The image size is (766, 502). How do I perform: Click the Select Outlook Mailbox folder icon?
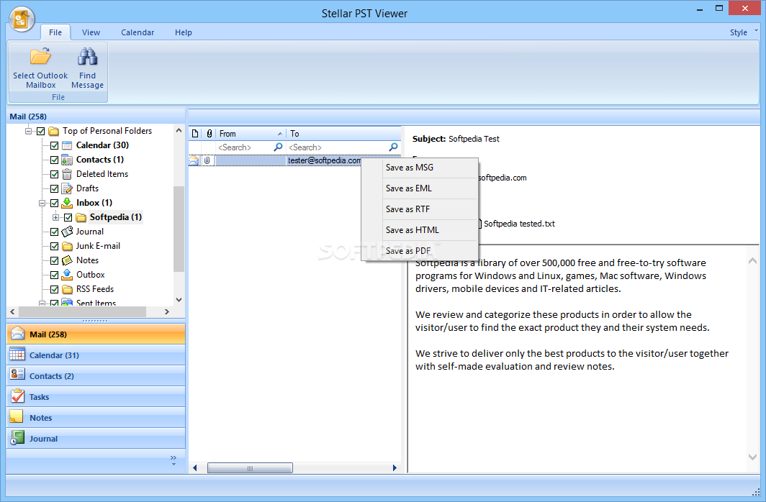point(40,57)
